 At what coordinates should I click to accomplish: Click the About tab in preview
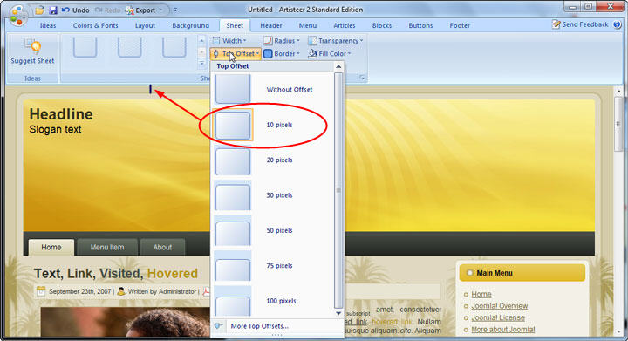pyautogui.click(x=162, y=247)
